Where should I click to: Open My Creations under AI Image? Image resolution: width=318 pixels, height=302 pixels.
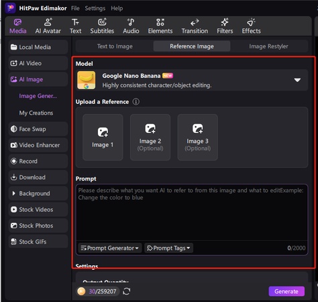tap(36, 113)
